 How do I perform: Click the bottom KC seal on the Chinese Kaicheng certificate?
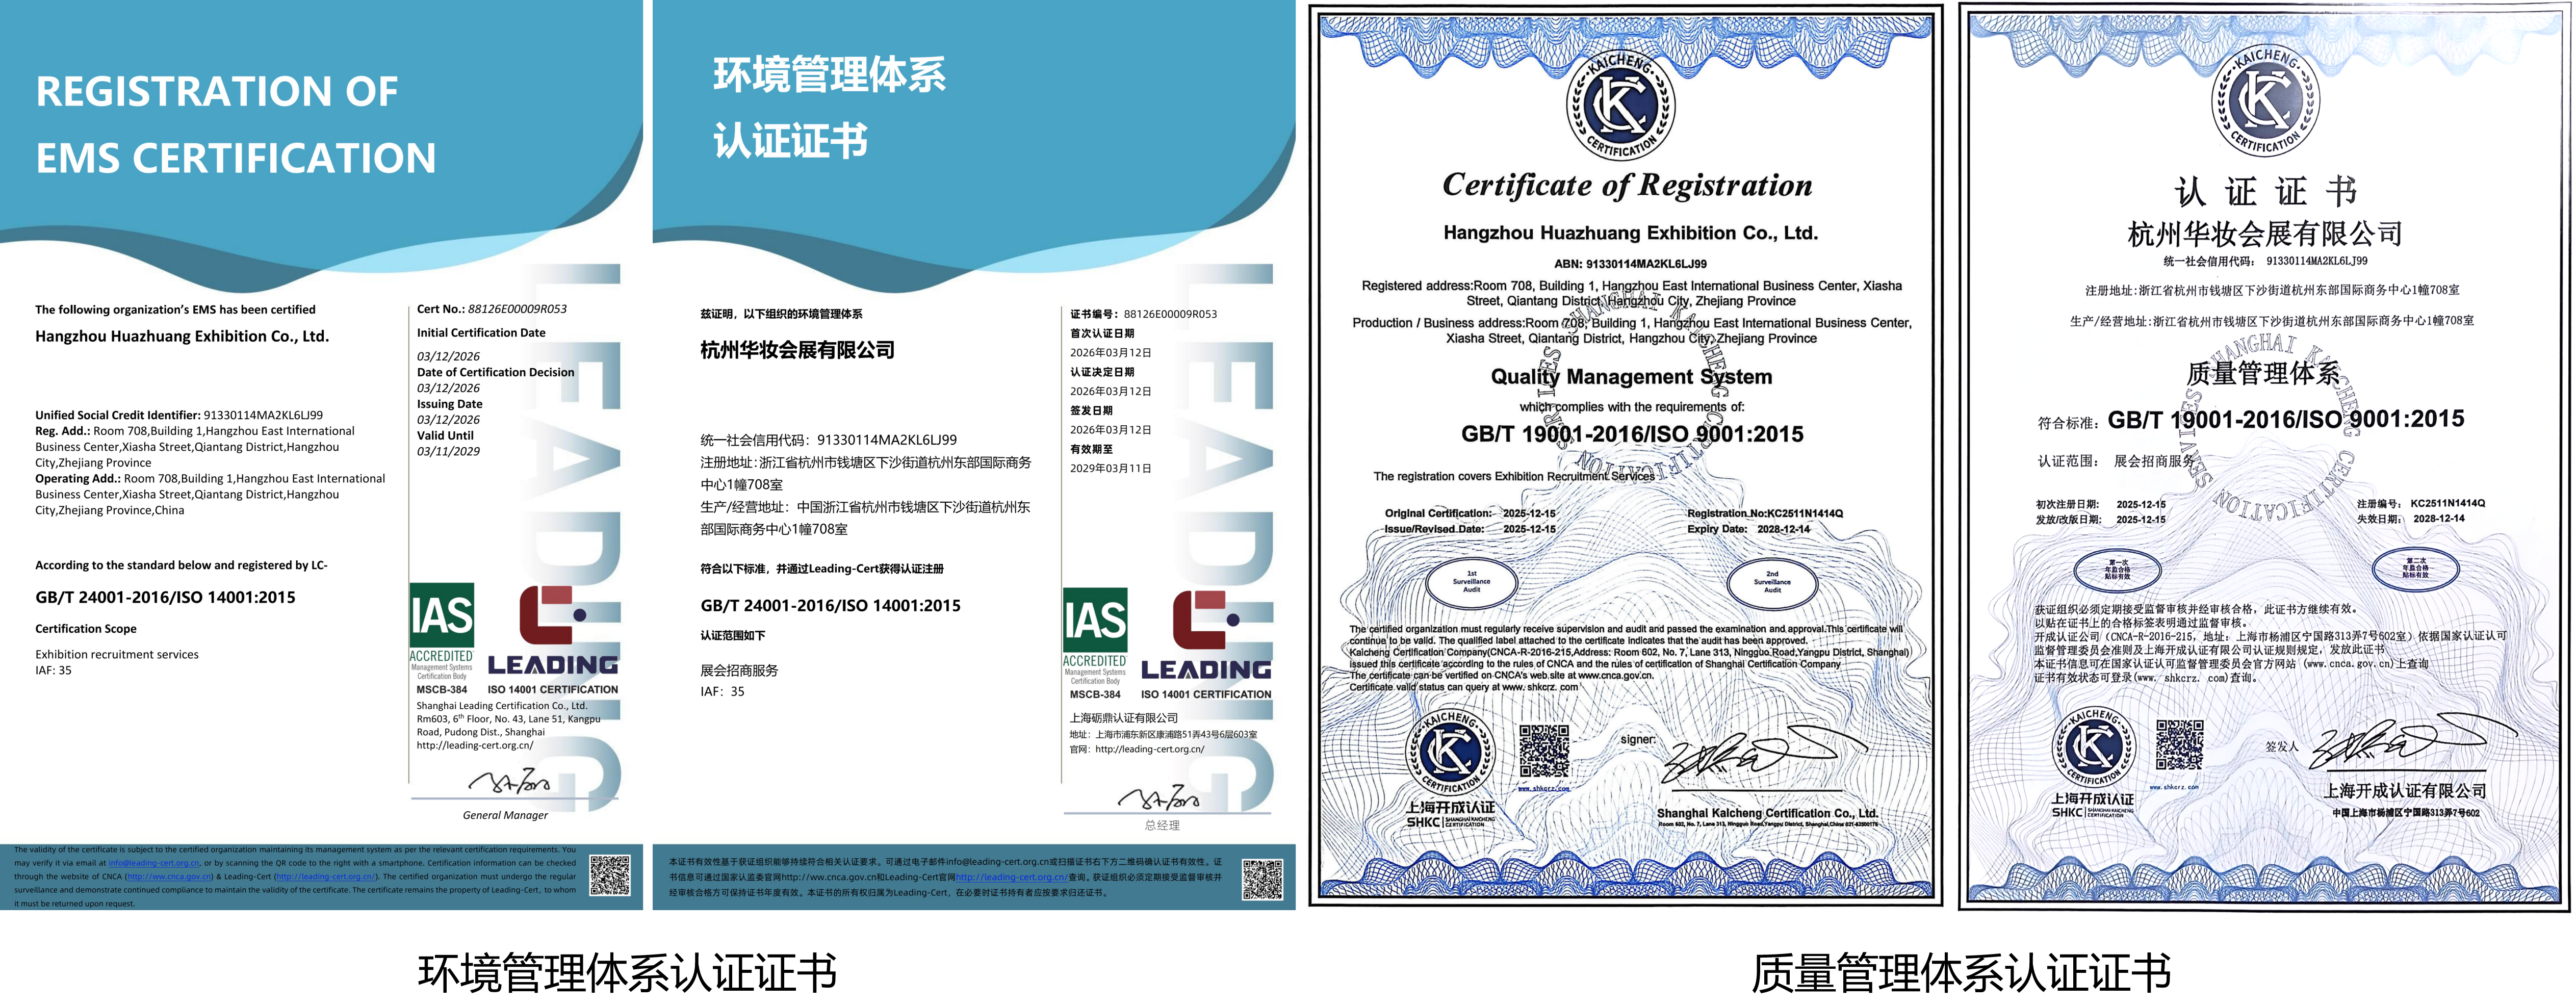2093,748
